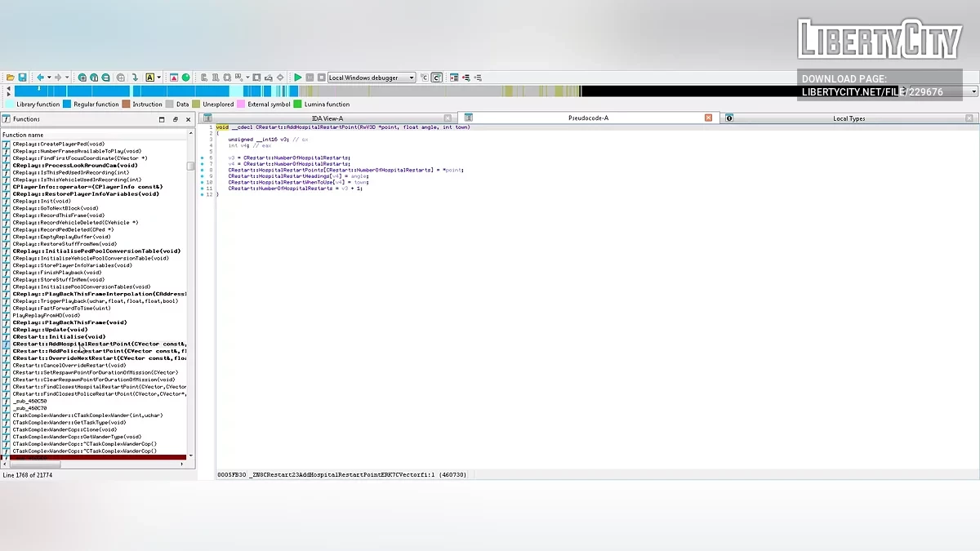Expand the back-arrow history dropdown
Image resolution: width=980 pixels, height=551 pixels.
(47, 78)
